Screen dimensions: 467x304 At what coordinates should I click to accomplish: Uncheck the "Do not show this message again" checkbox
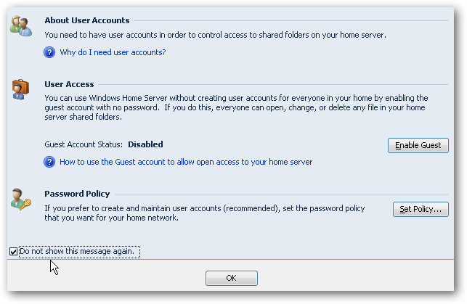(14, 252)
